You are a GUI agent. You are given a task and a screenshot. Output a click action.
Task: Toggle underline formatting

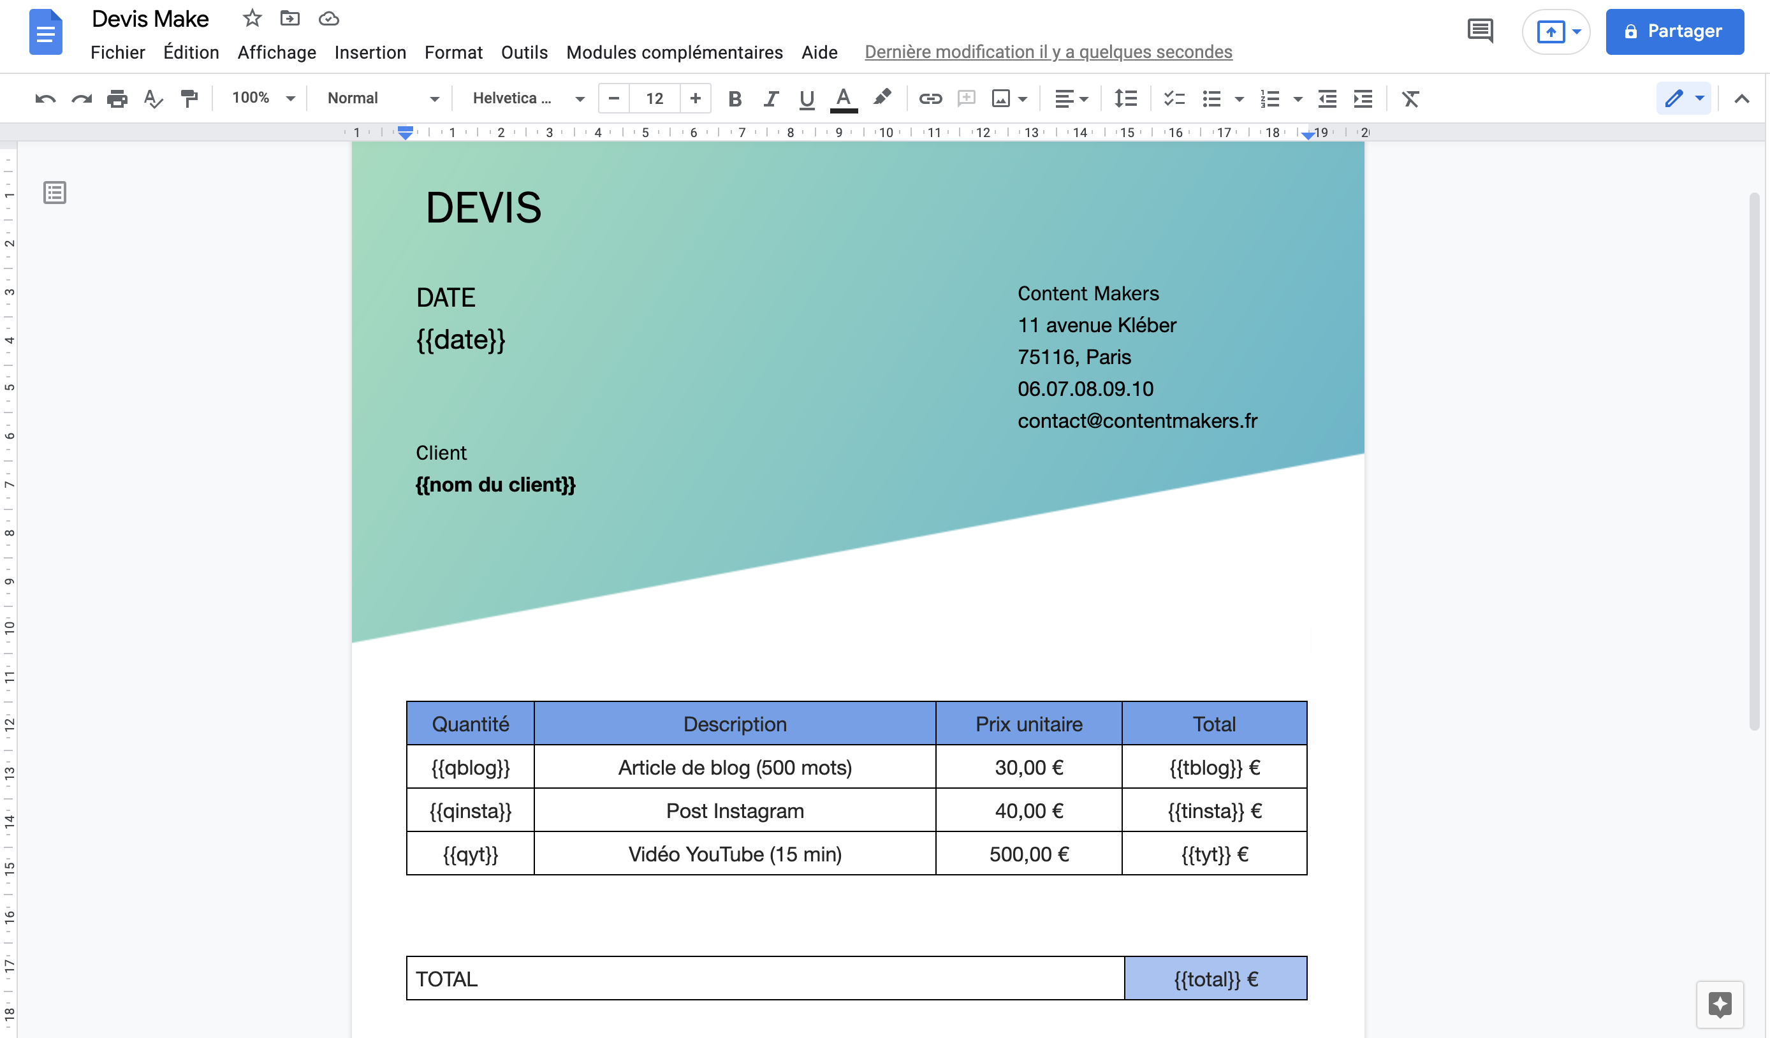click(807, 99)
